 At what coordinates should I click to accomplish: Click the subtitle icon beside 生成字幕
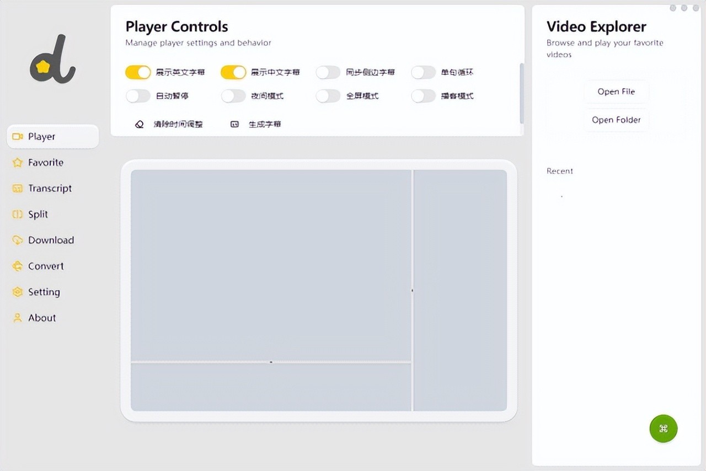tap(234, 124)
